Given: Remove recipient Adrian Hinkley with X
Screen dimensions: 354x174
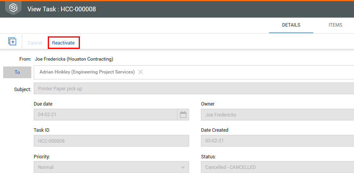Looking at the screenshot, I should click(x=141, y=72).
